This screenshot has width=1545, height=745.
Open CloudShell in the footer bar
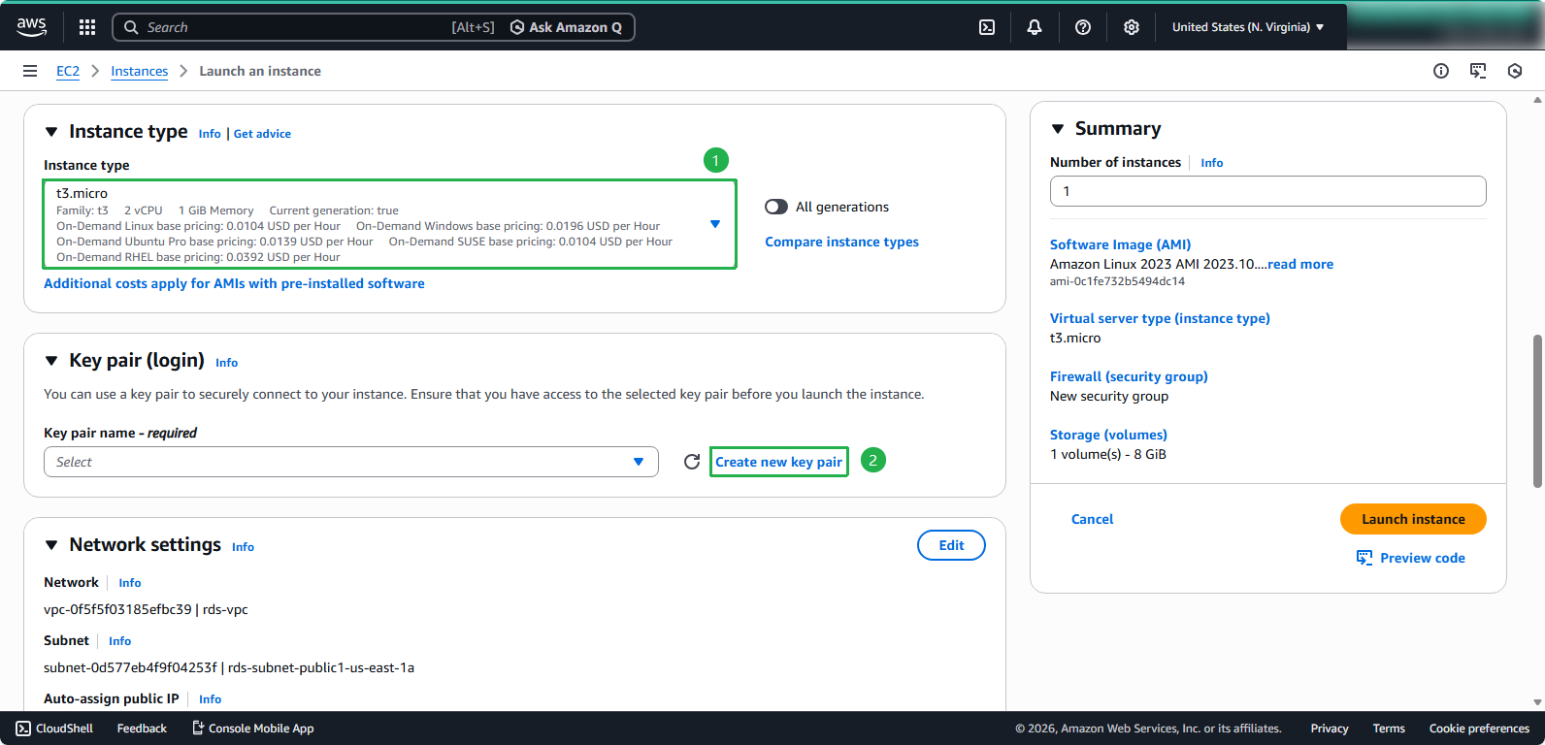pyautogui.click(x=54, y=729)
